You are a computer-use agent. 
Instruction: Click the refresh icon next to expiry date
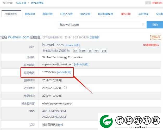coord(65,88)
